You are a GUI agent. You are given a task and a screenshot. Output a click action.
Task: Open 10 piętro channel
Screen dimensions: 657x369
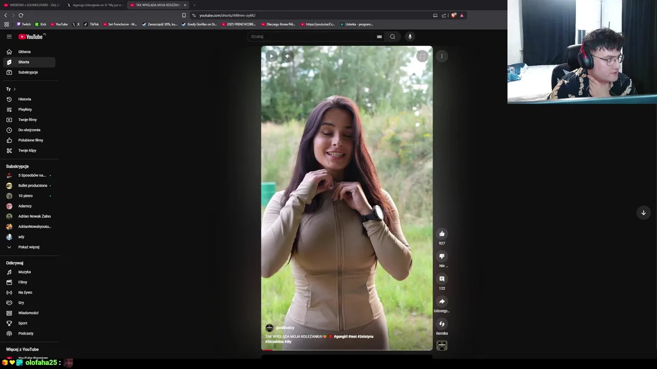(x=29, y=196)
